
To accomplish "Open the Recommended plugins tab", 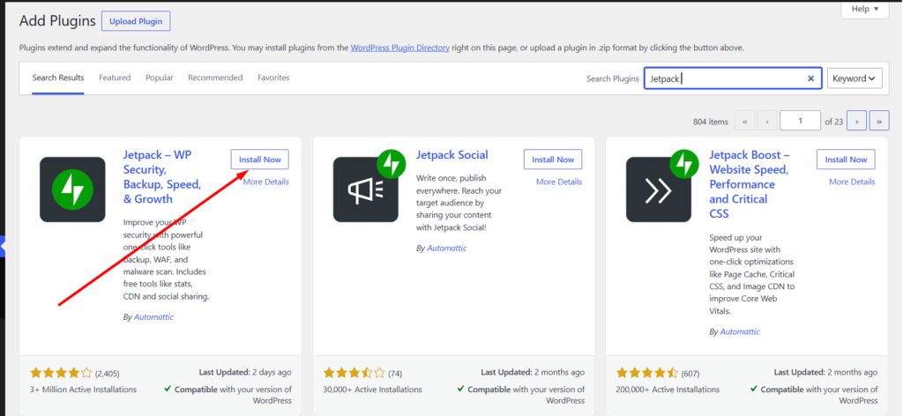I will [x=215, y=78].
